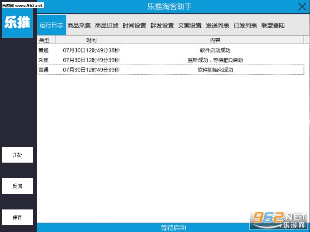Open the 联盟登陆 tab
This screenshot has height=232, width=310.
[x=273, y=26]
